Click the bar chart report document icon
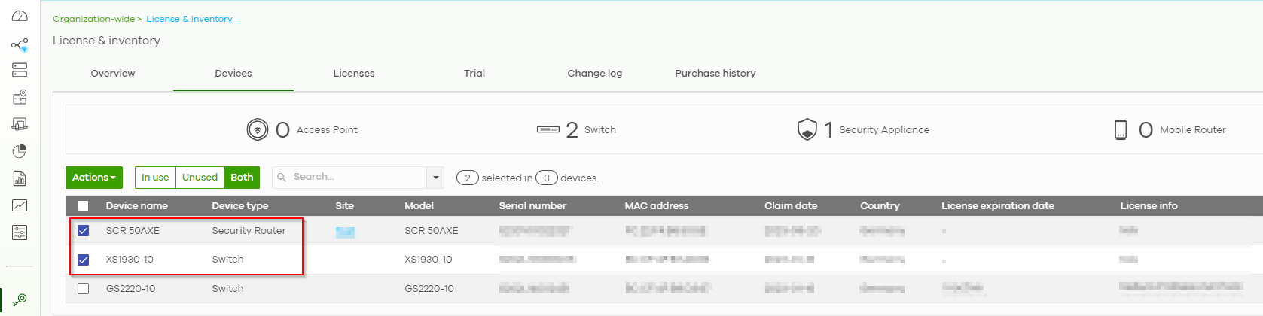 click(20, 178)
